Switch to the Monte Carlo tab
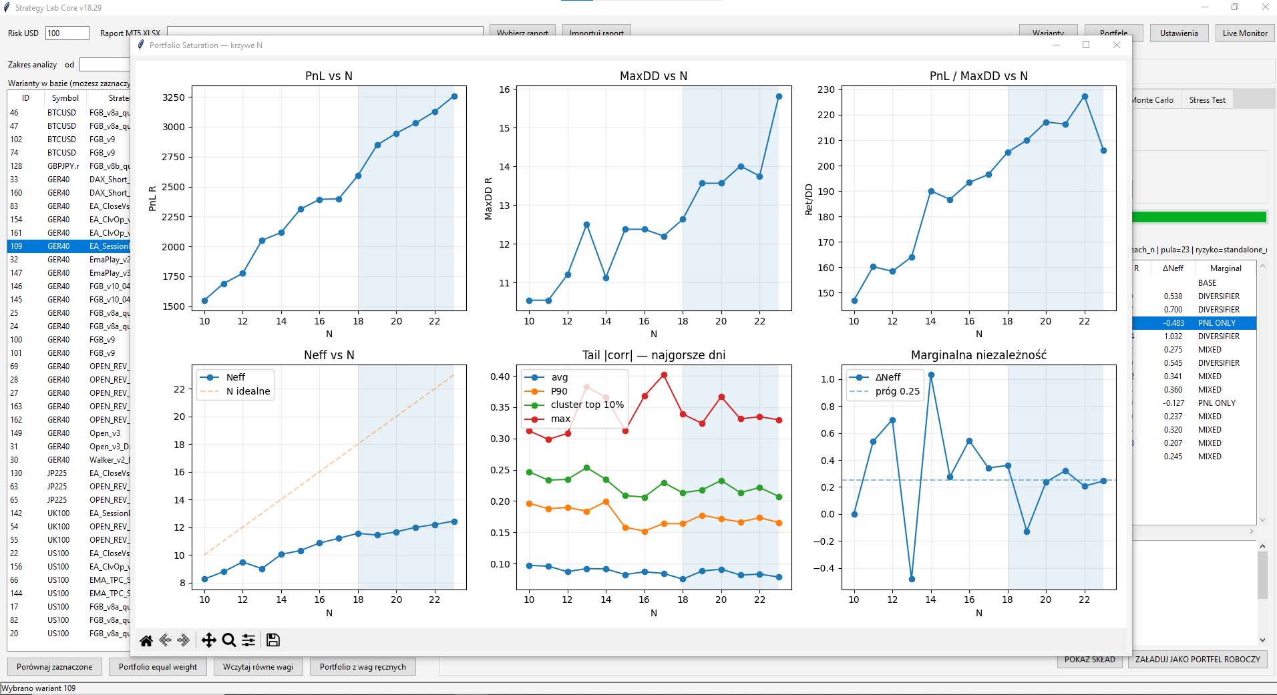1277x695 pixels. (x=1153, y=100)
